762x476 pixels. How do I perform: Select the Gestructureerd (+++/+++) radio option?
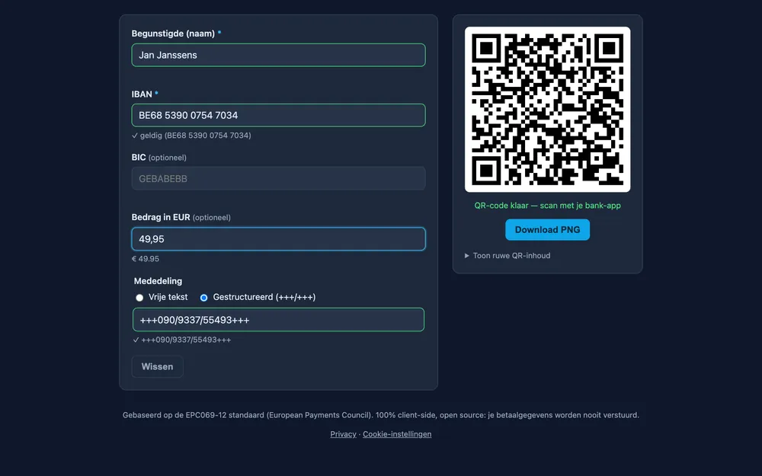coord(203,298)
